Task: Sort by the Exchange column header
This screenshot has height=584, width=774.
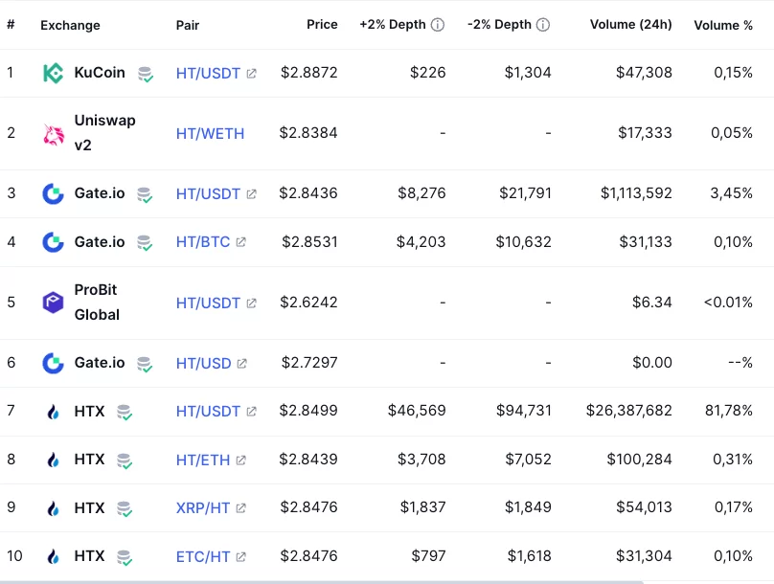Action: 70,25
